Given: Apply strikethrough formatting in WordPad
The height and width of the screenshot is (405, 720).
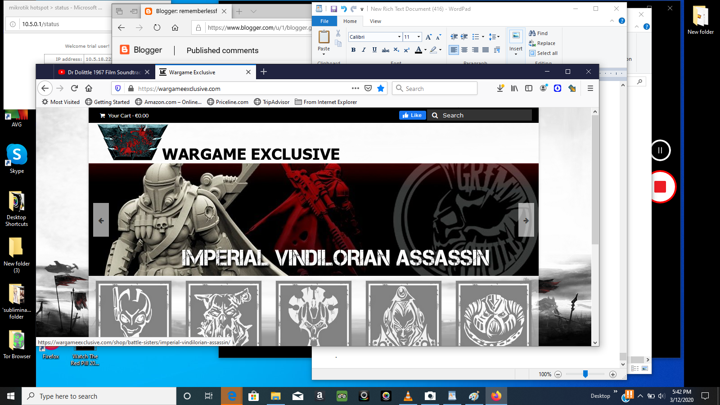Looking at the screenshot, I should 386,50.
